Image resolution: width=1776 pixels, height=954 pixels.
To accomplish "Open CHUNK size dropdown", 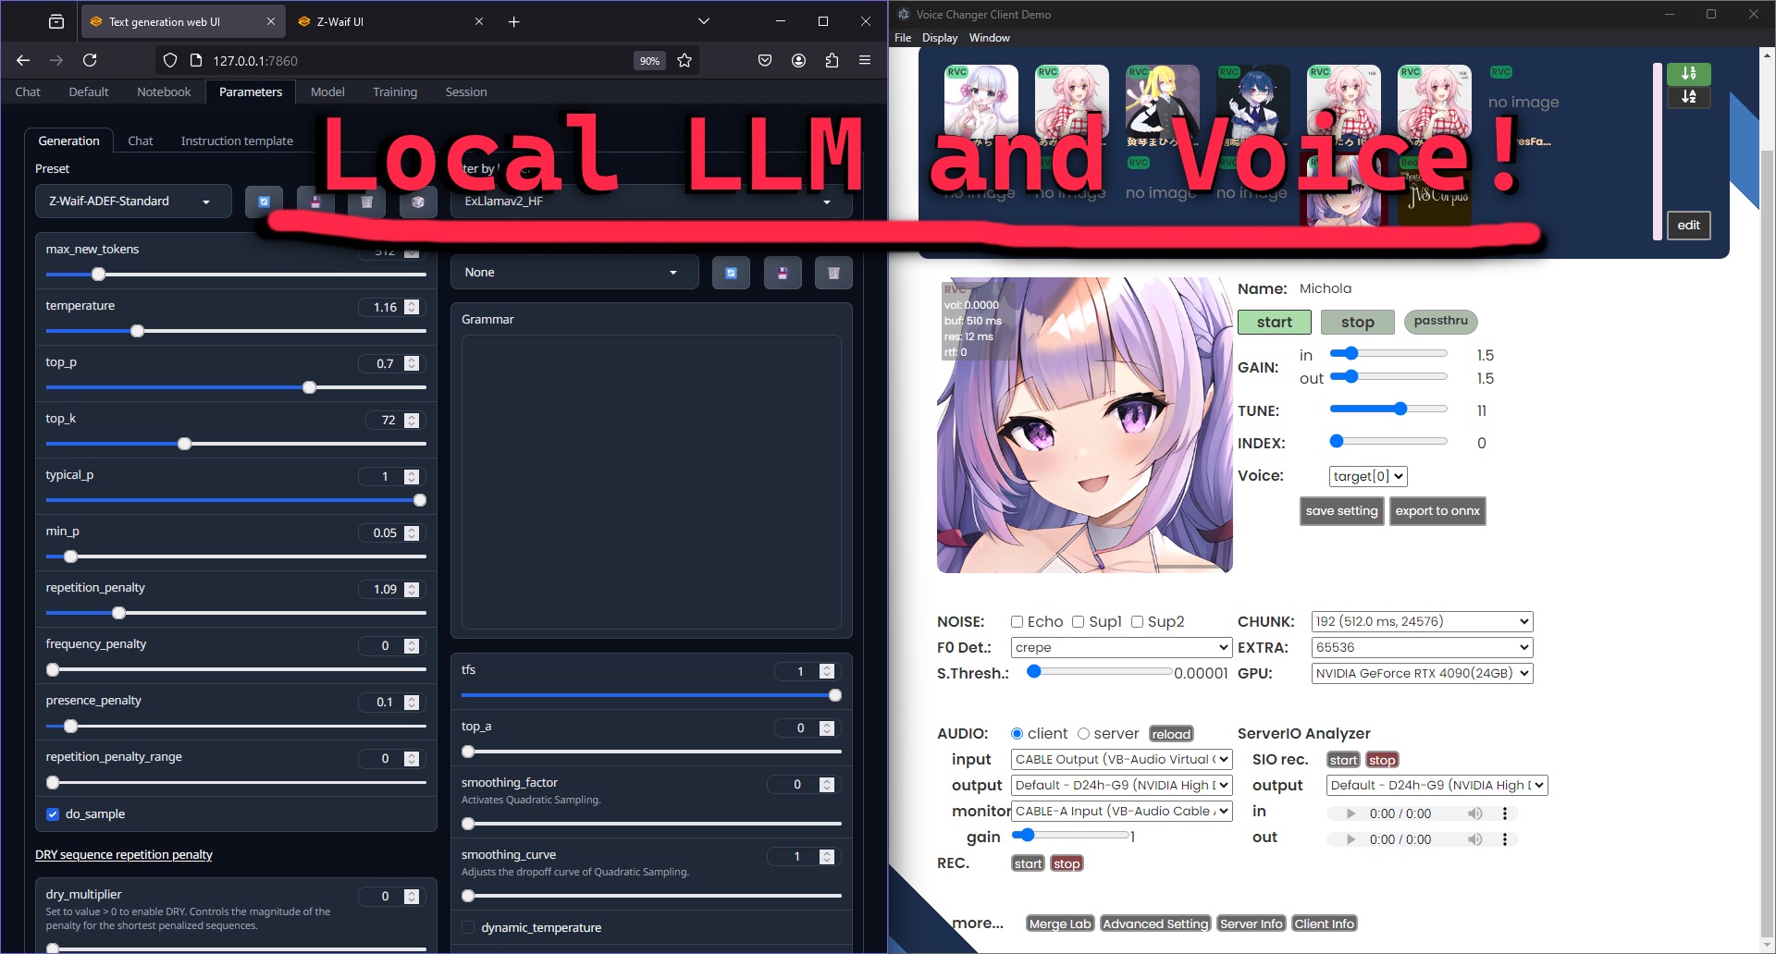I will [1422, 622].
